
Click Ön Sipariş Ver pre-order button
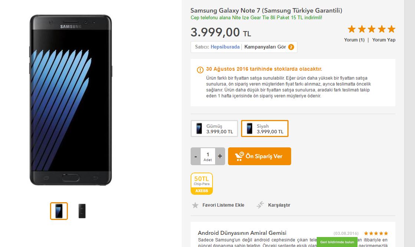point(260,156)
